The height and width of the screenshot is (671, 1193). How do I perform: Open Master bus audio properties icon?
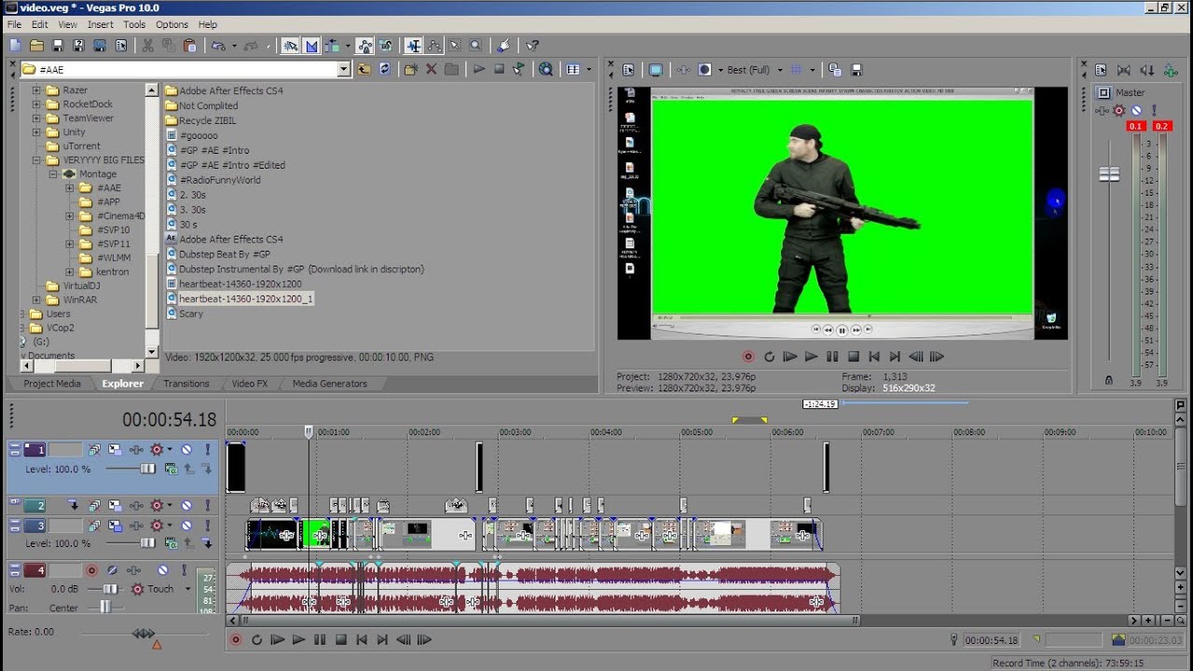click(1101, 70)
